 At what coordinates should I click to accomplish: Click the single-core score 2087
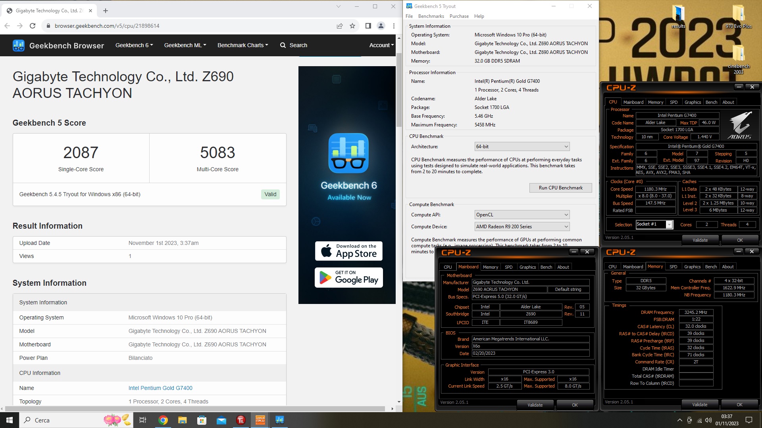pos(81,153)
